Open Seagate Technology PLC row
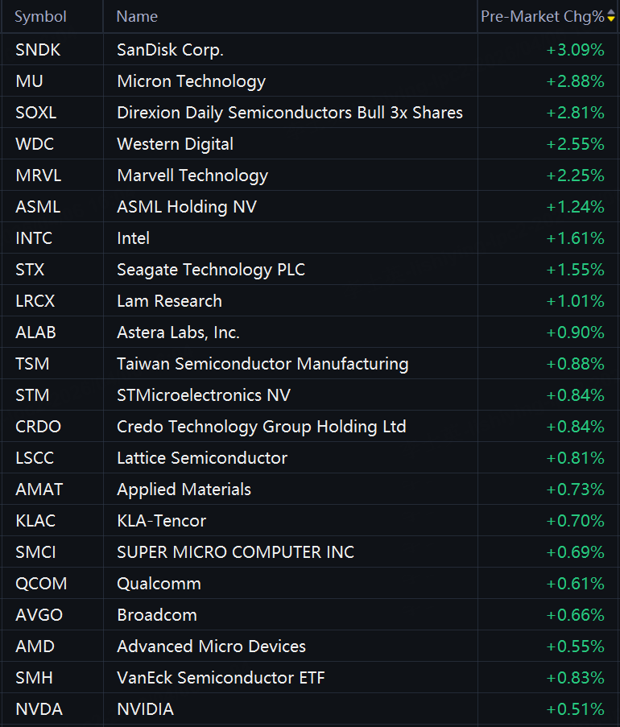620x727 pixels. (x=210, y=270)
